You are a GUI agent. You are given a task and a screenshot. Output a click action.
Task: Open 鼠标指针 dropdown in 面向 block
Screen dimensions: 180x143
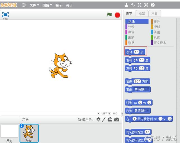[x=142, y=89]
